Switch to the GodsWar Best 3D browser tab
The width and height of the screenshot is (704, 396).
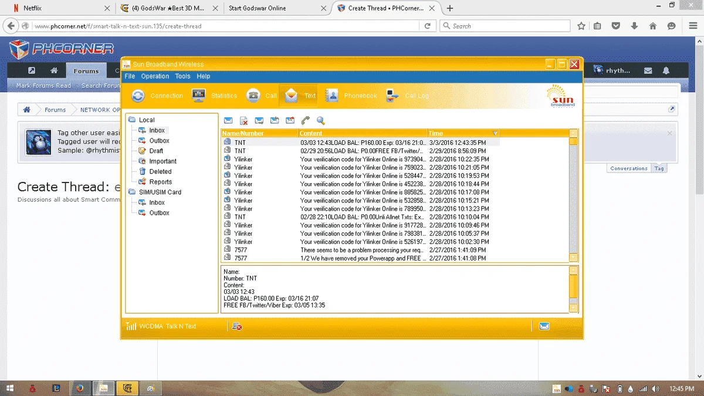(169, 8)
